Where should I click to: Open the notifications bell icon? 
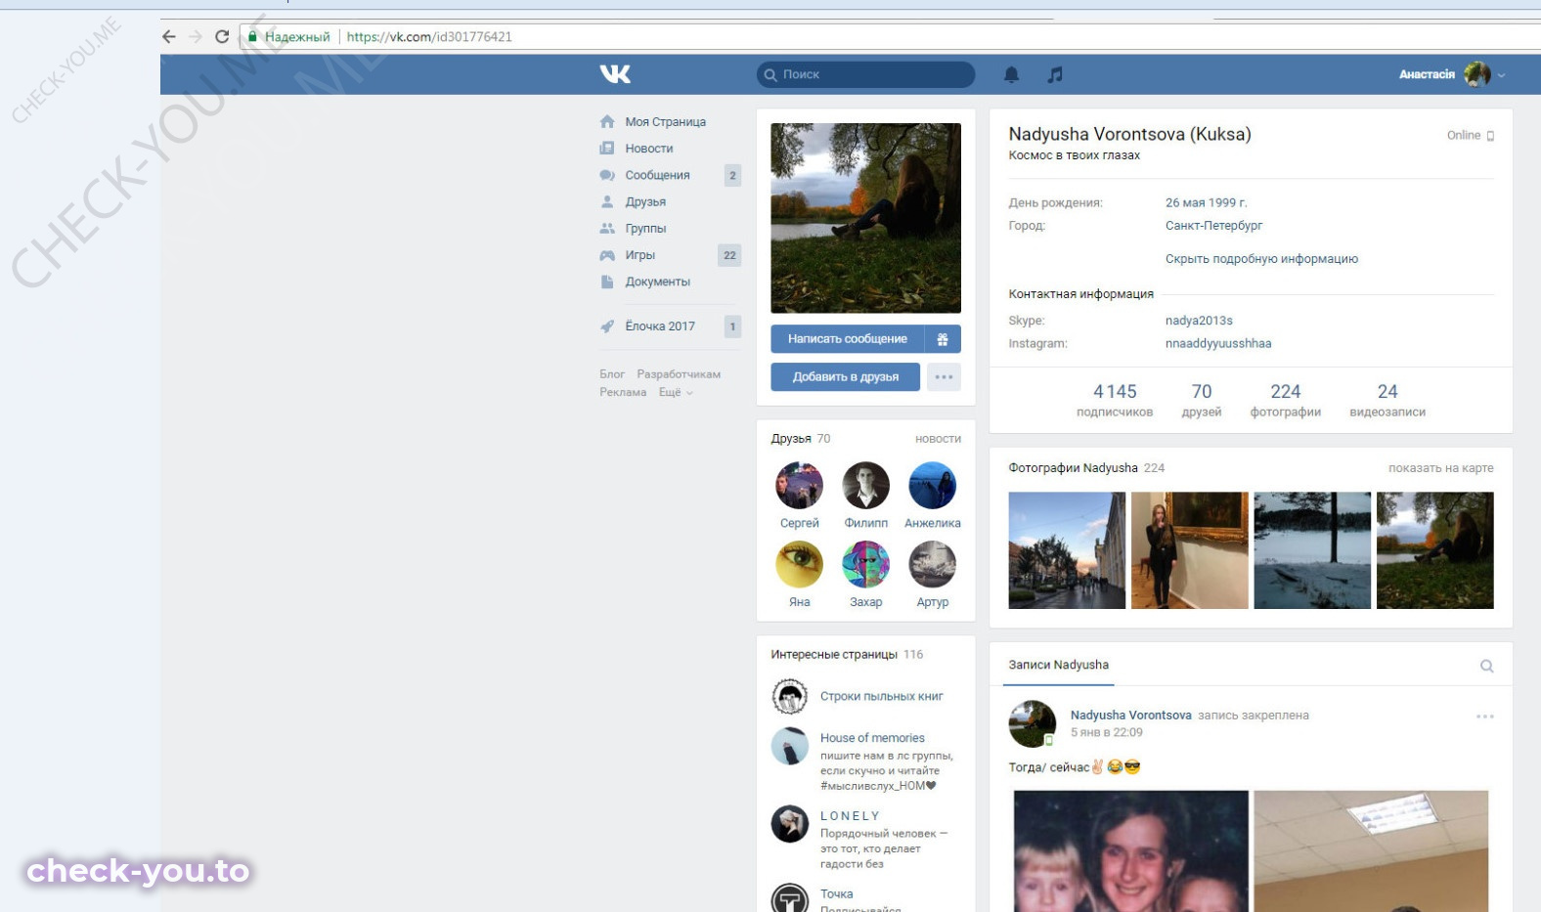click(1012, 74)
